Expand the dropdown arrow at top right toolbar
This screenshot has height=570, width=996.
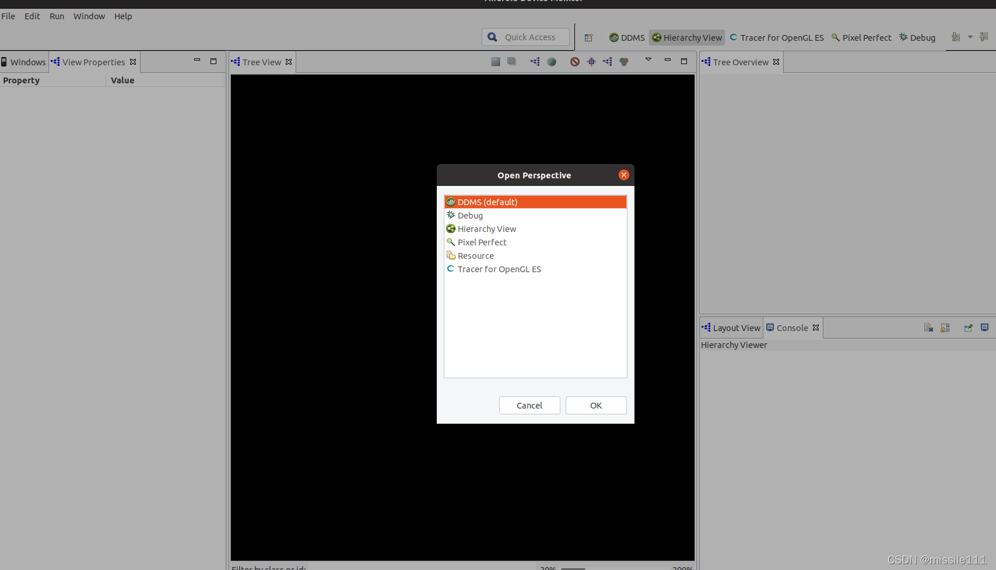coord(971,36)
